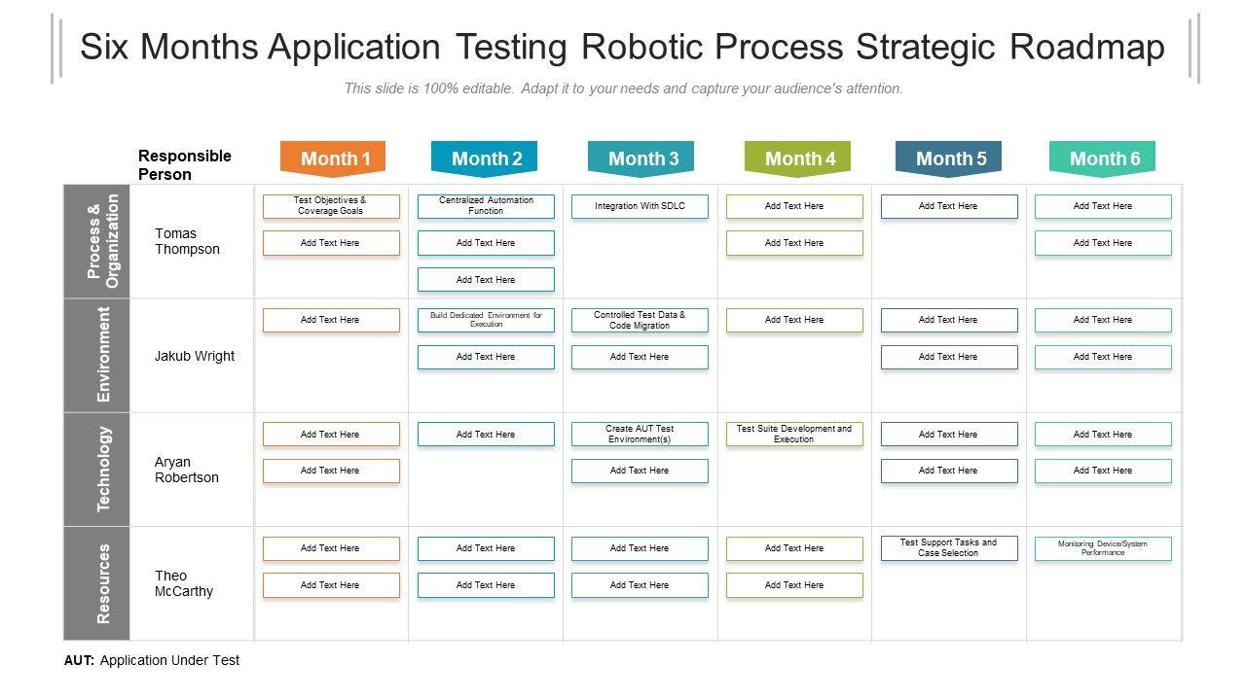Click Controlled Test Data & Code Migration
Image resolution: width=1246 pixels, height=700 pixels.
[x=640, y=320]
